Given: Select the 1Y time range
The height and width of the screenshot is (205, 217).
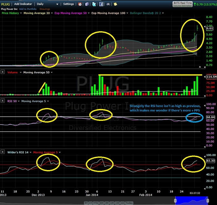Looking at the screenshot, I should point(91,203).
